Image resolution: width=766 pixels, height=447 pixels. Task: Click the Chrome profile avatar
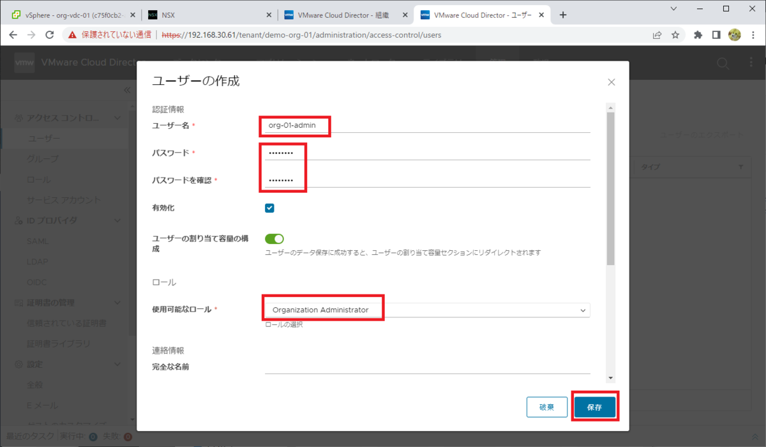[735, 35]
